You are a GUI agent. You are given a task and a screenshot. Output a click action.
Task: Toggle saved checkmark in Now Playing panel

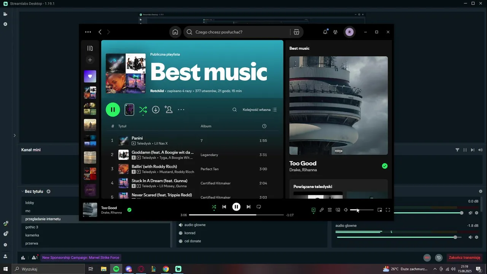385,166
